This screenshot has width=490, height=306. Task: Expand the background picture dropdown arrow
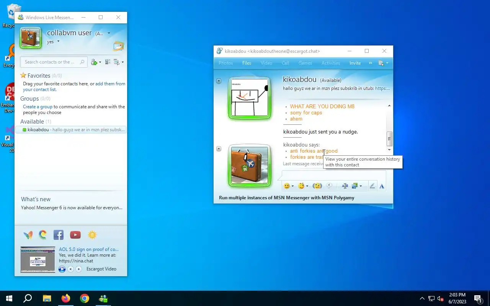(x=361, y=186)
